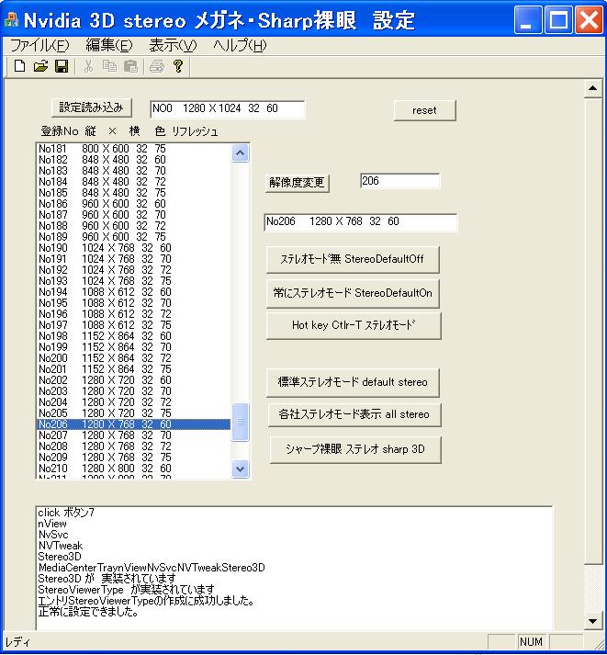
Task: Click the レディ status bar text
Action: (x=17, y=642)
